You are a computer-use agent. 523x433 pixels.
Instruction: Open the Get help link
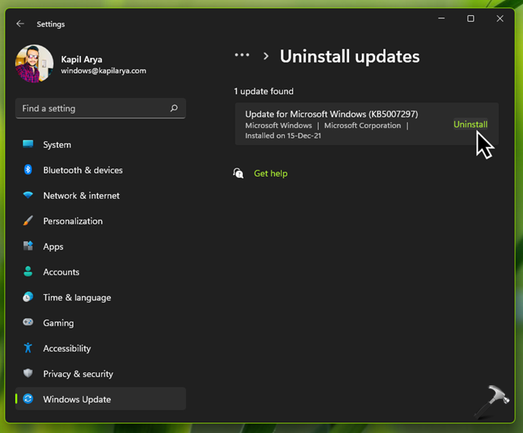coord(270,174)
